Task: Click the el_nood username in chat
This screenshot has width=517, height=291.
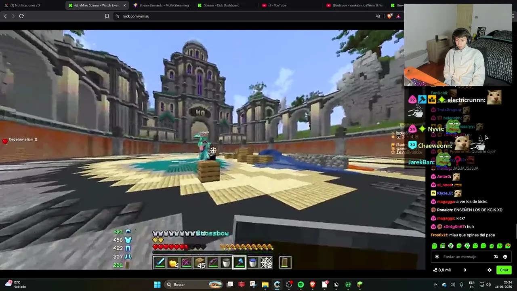Action: (x=444, y=185)
